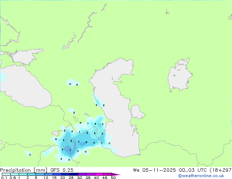Click the precipitation value 5 on the map
Viewport: 232px width, 179px height.
(86, 142)
